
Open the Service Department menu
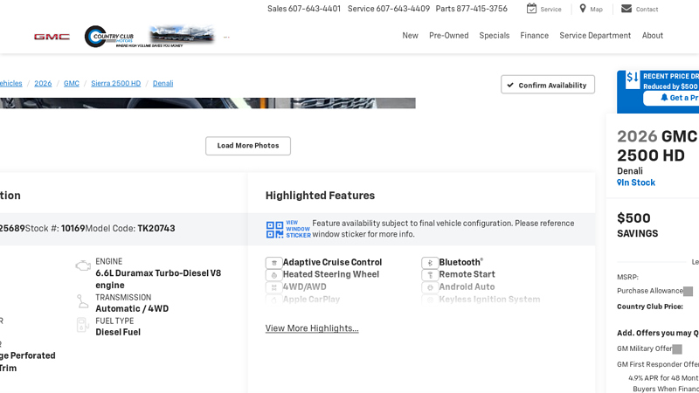[x=594, y=36]
